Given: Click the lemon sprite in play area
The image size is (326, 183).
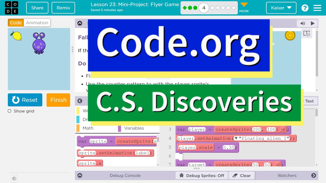Looking at the screenshot, I should (x=16, y=36).
